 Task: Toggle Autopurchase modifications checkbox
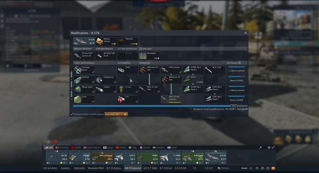tap(72, 114)
